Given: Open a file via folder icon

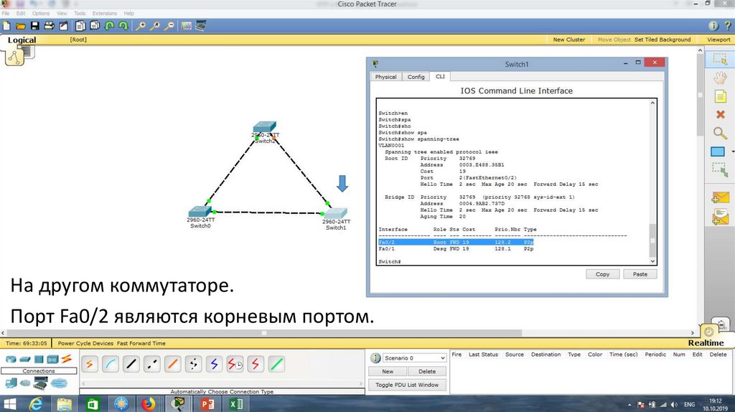Looking at the screenshot, I should pos(21,26).
